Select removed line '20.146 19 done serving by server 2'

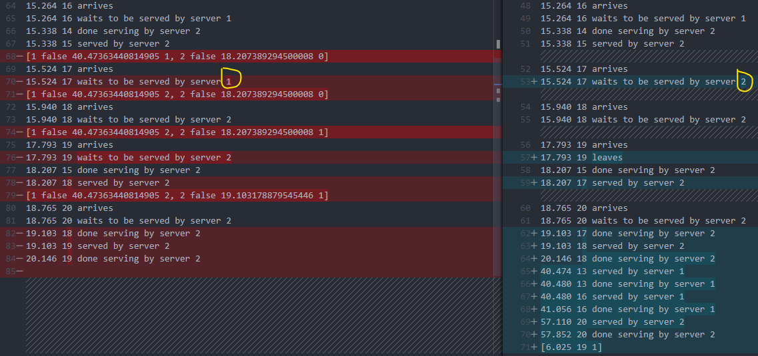(113, 259)
